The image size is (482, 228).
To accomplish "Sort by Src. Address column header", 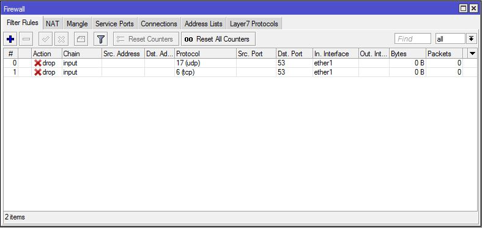I will [x=124, y=53].
